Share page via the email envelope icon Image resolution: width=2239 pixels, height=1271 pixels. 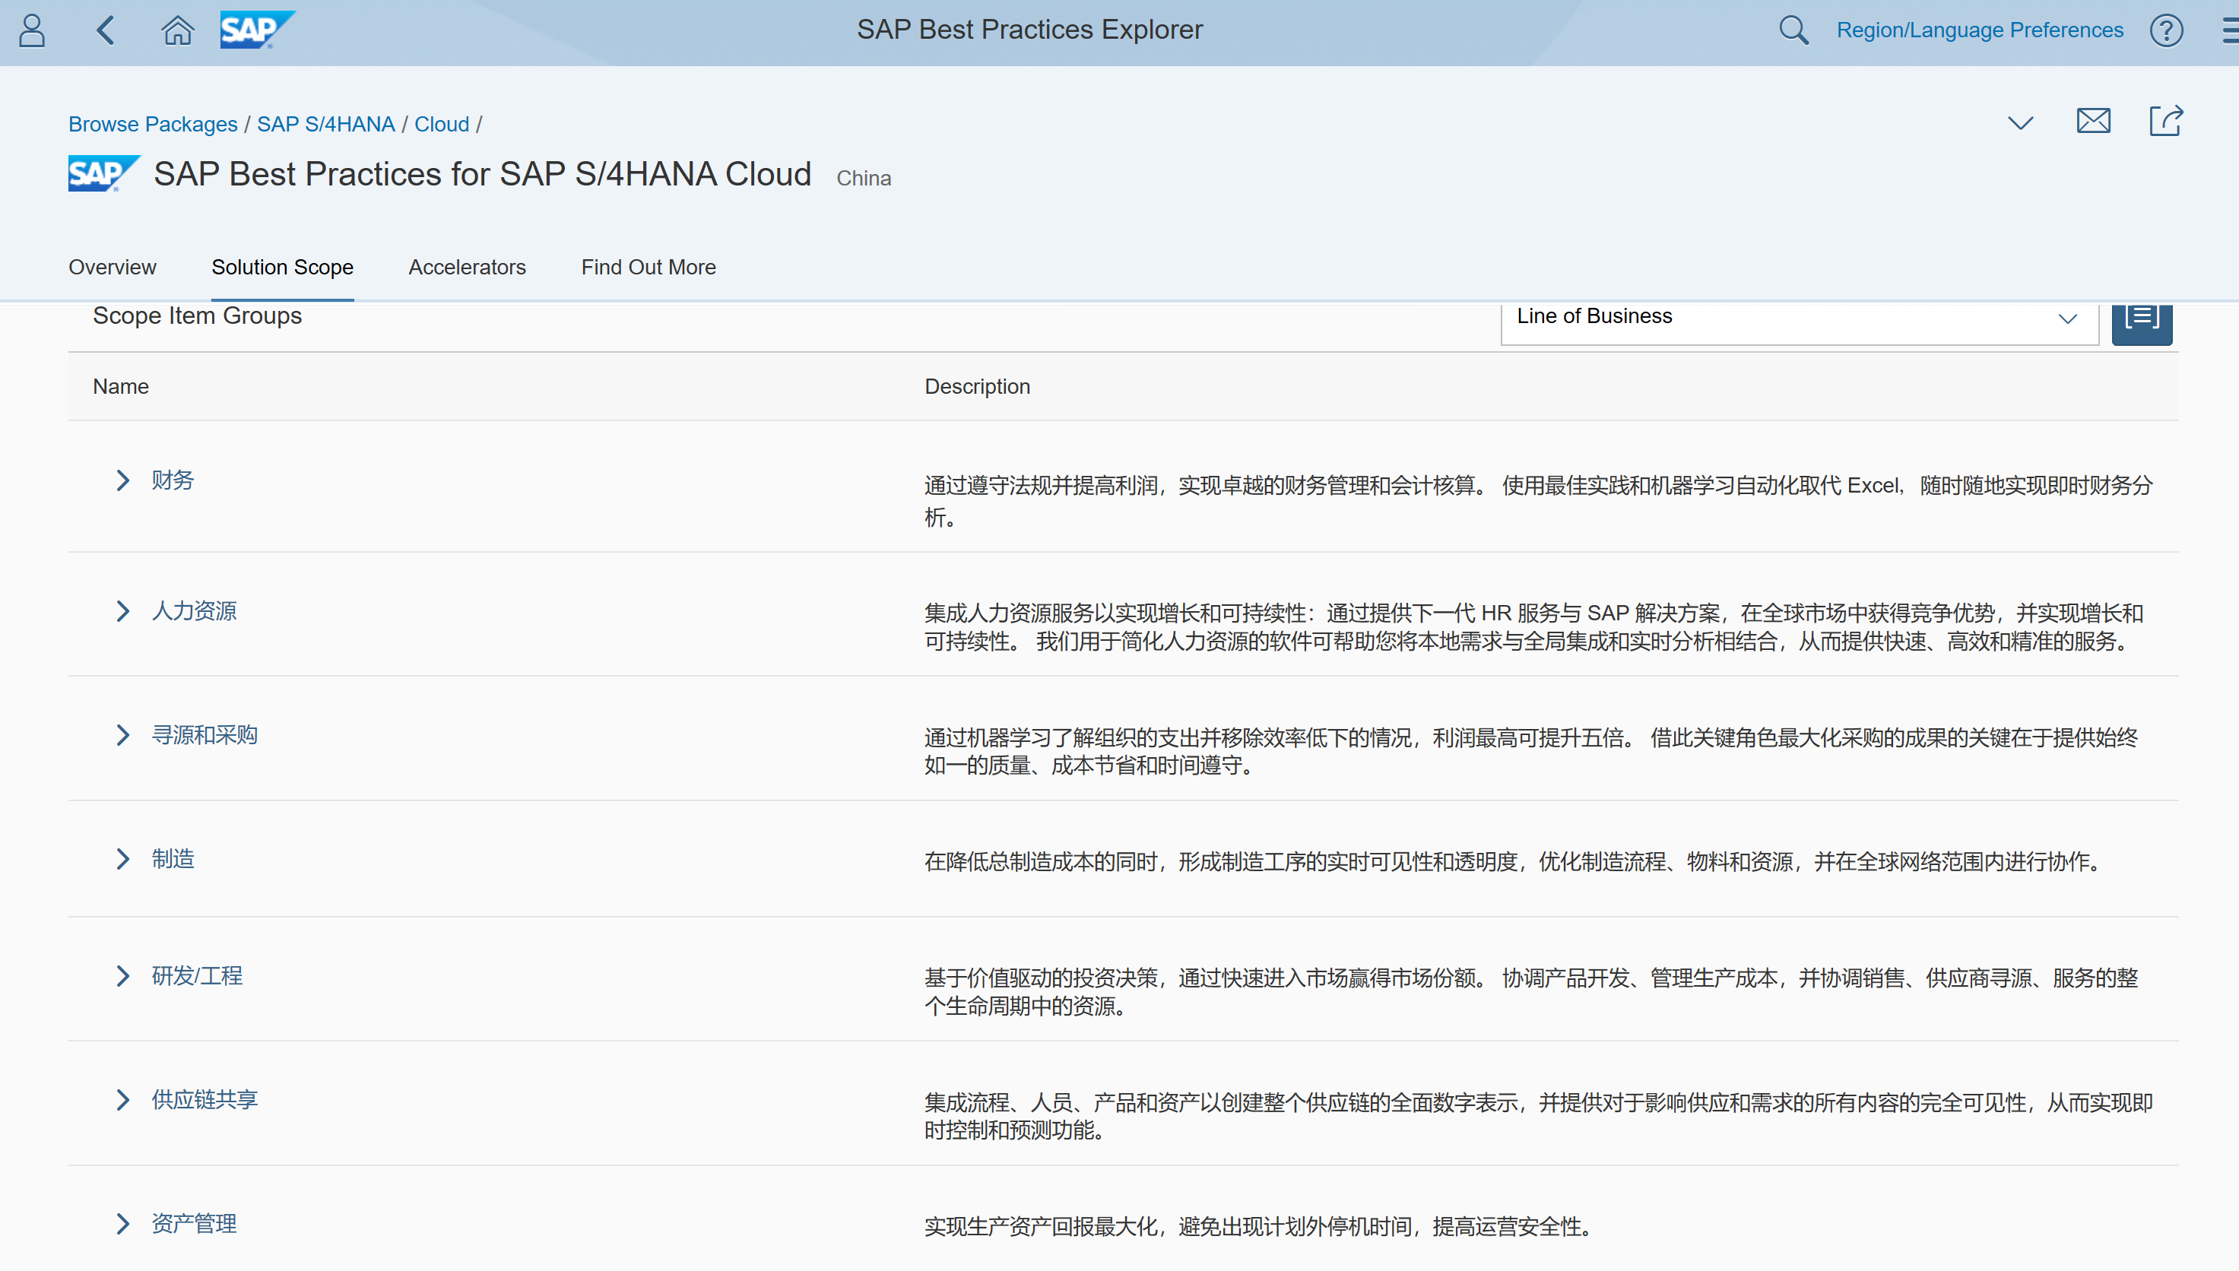tap(2092, 122)
